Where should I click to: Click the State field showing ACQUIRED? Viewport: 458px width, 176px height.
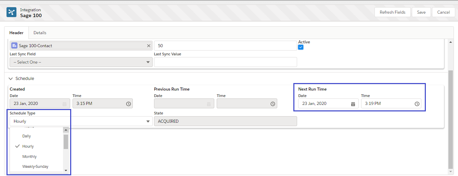click(225, 121)
